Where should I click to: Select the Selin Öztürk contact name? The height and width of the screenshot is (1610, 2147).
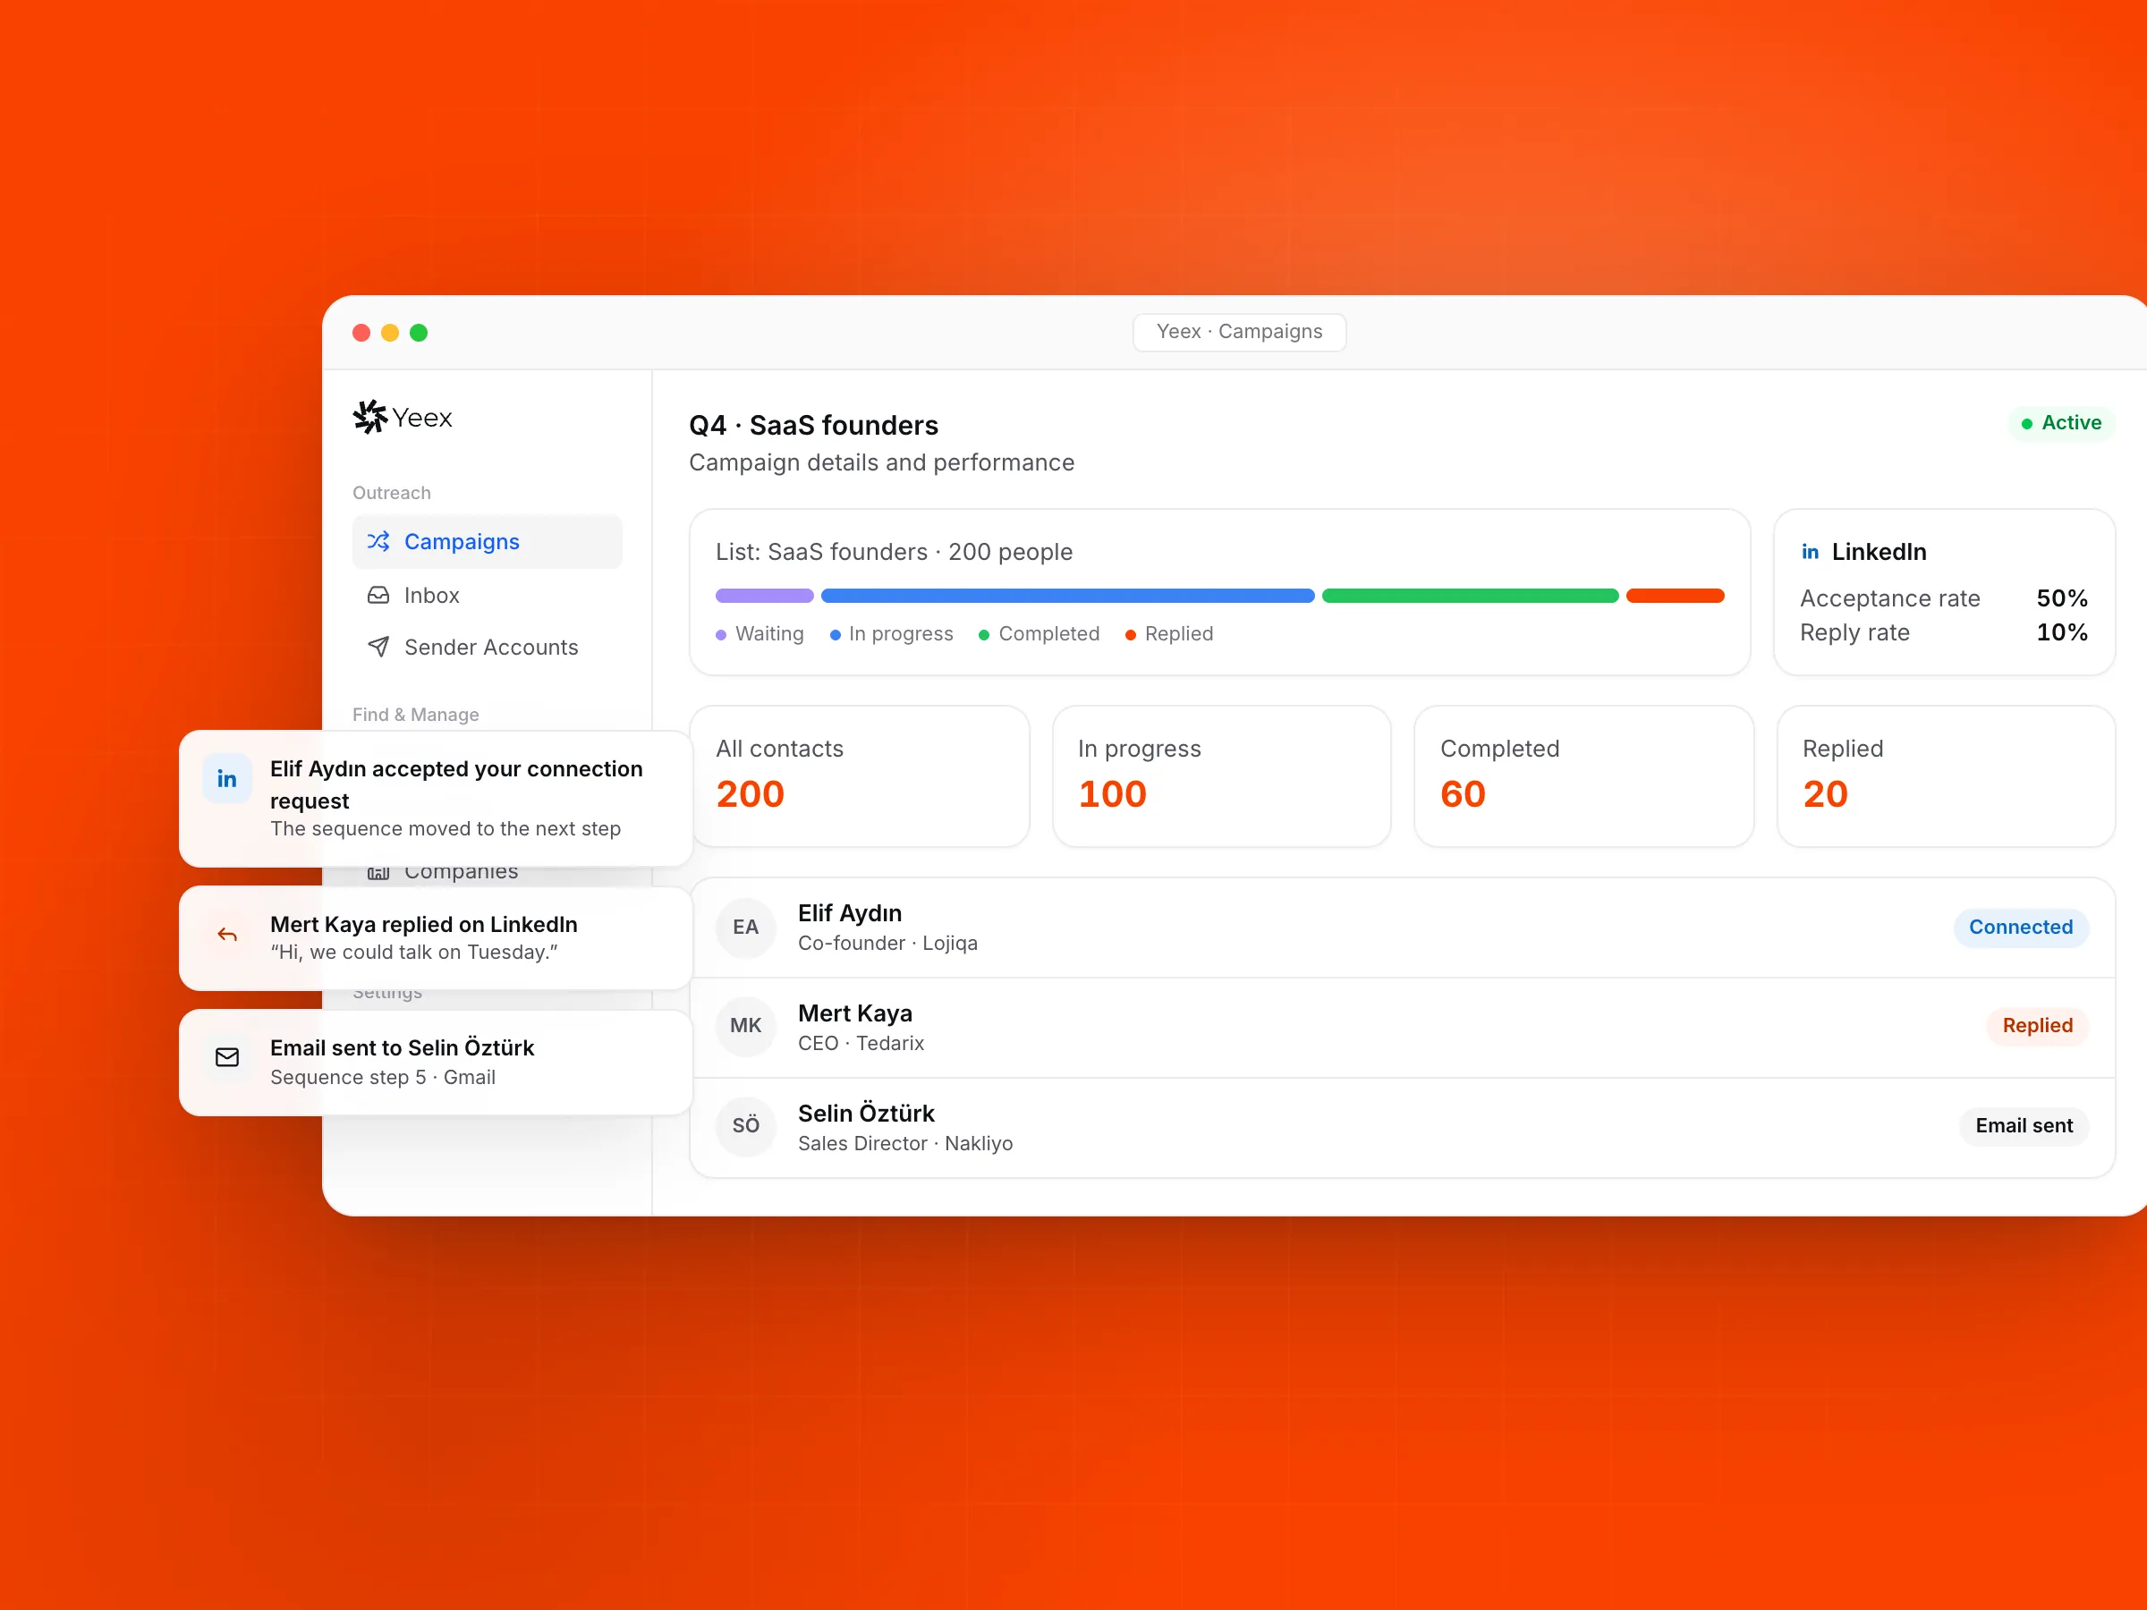tap(866, 1113)
